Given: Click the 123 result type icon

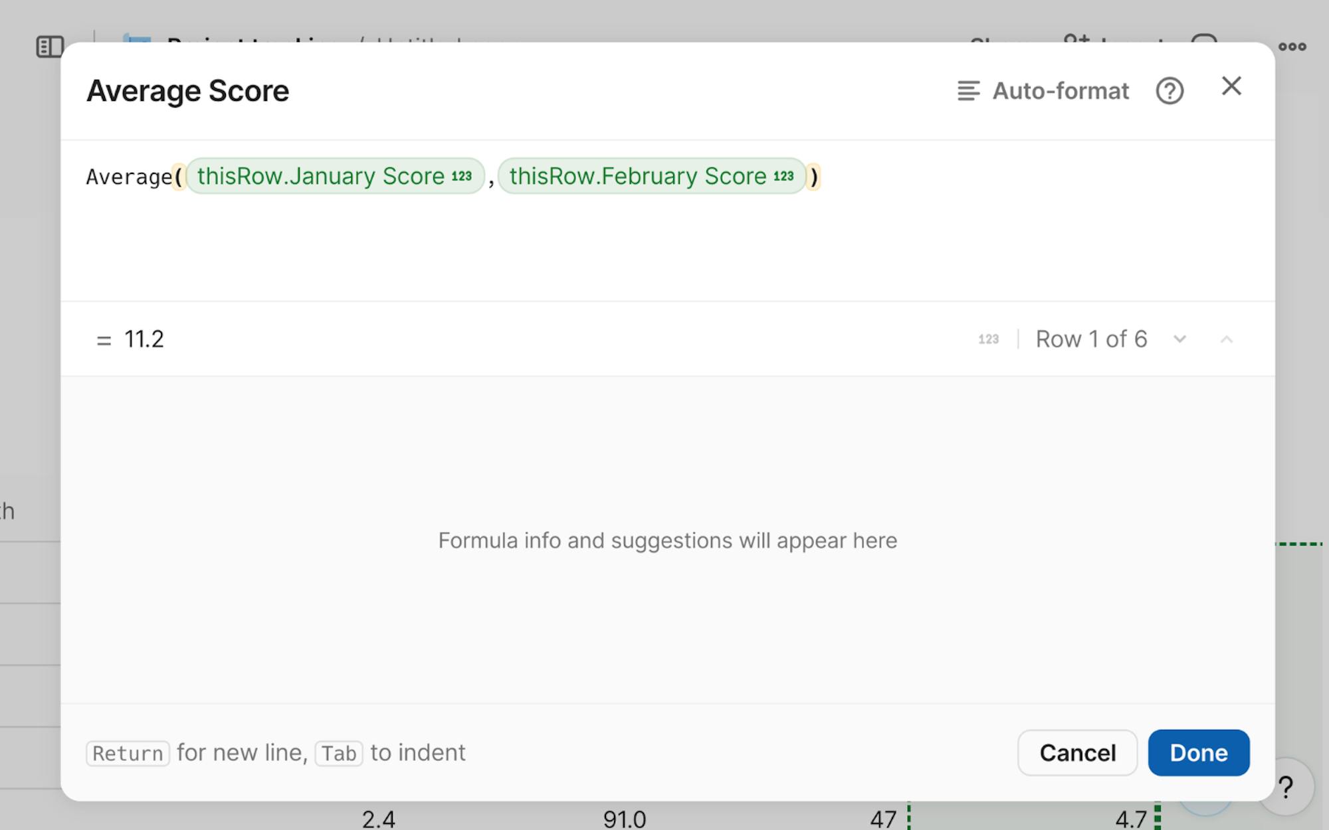Looking at the screenshot, I should (x=988, y=339).
